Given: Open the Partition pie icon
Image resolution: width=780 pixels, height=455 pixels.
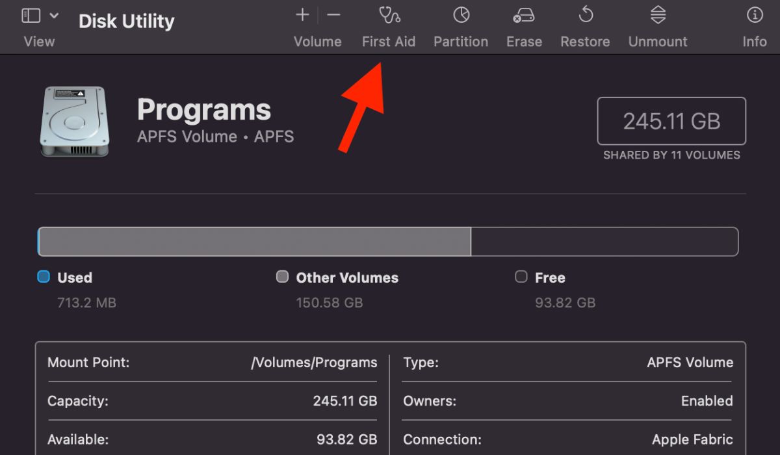Looking at the screenshot, I should coord(461,15).
